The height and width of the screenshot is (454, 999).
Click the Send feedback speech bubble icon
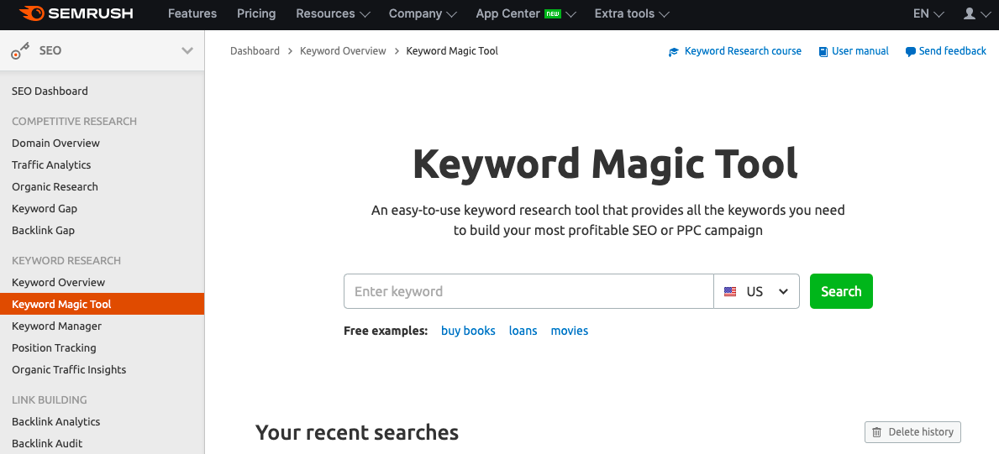pyautogui.click(x=910, y=52)
